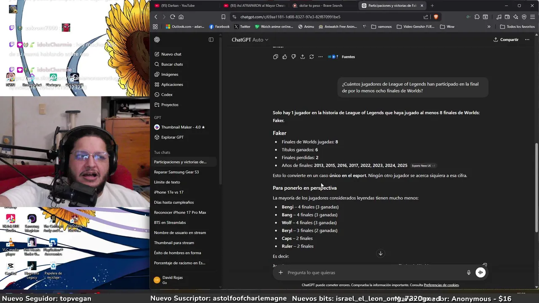
Task: Select Hogwarts Legacy desktop shortcut
Action: 32,271
